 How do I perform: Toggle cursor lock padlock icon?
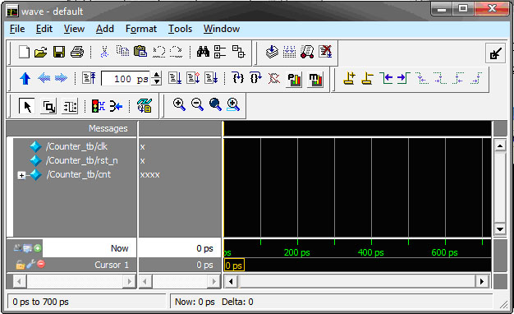pos(20,265)
